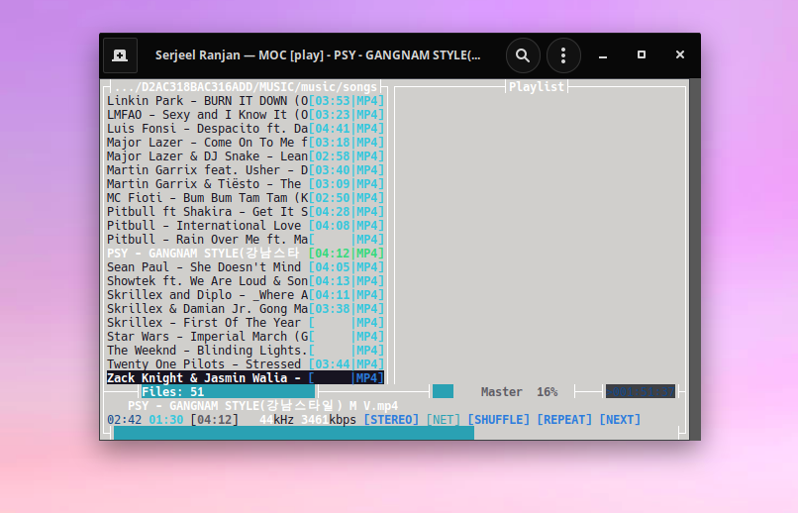Click the 44kHz sample rate readout
Image resolution: width=798 pixels, height=513 pixels.
coord(276,420)
